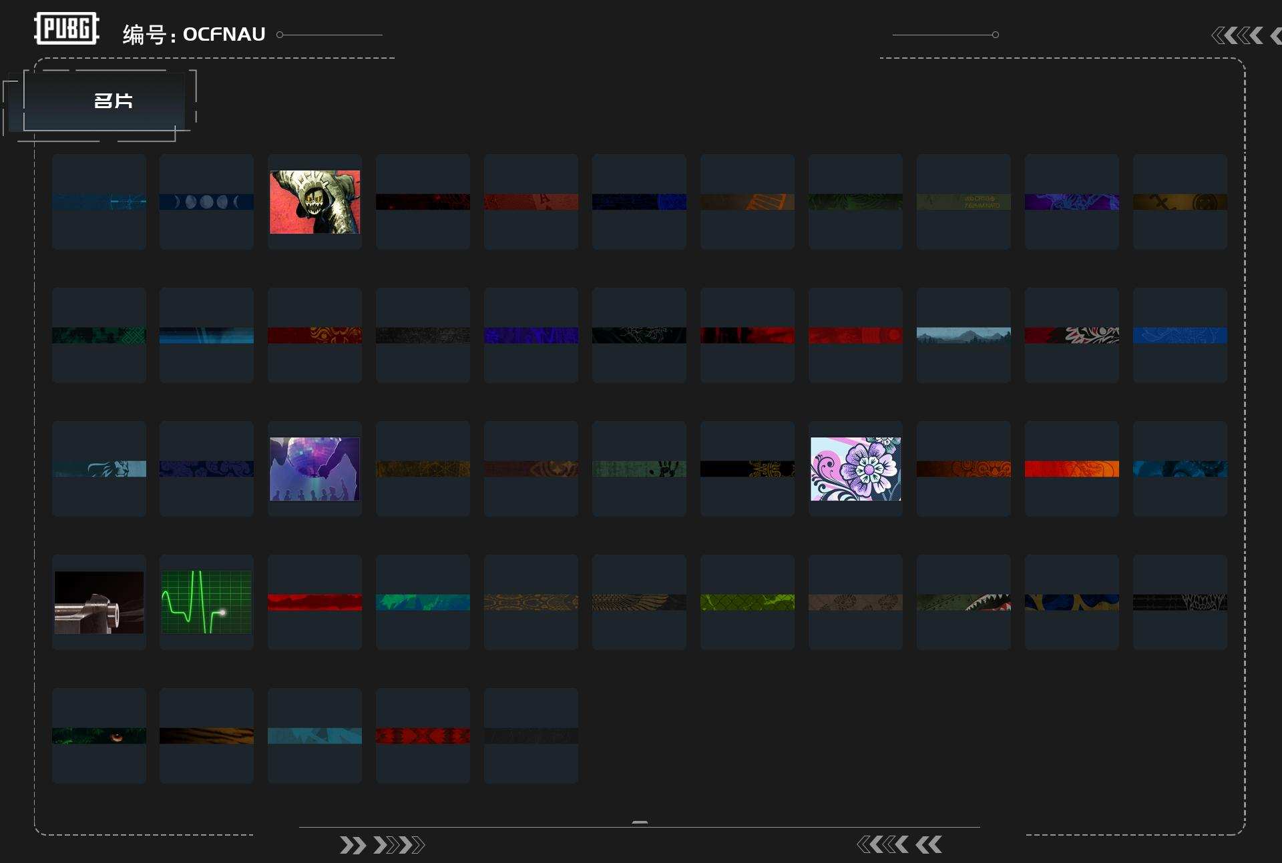
Task: Select the blue yellow wave nameplate
Action: pyautogui.click(x=1072, y=602)
